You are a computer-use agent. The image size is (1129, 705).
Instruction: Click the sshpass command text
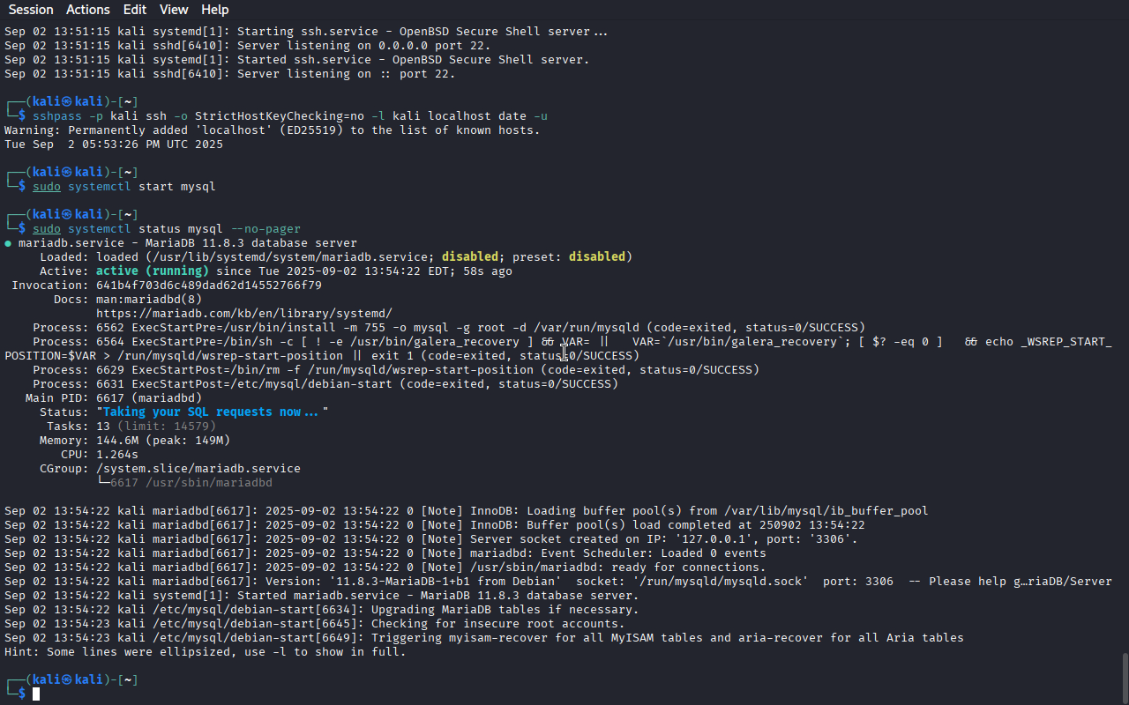click(57, 116)
